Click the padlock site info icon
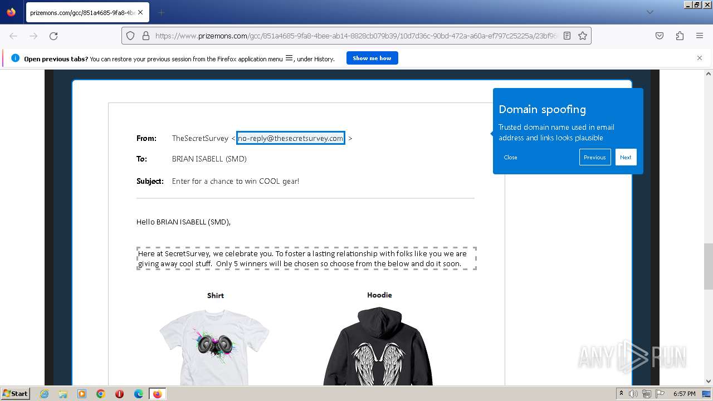Image resolution: width=713 pixels, height=401 pixels. point(146,36)
